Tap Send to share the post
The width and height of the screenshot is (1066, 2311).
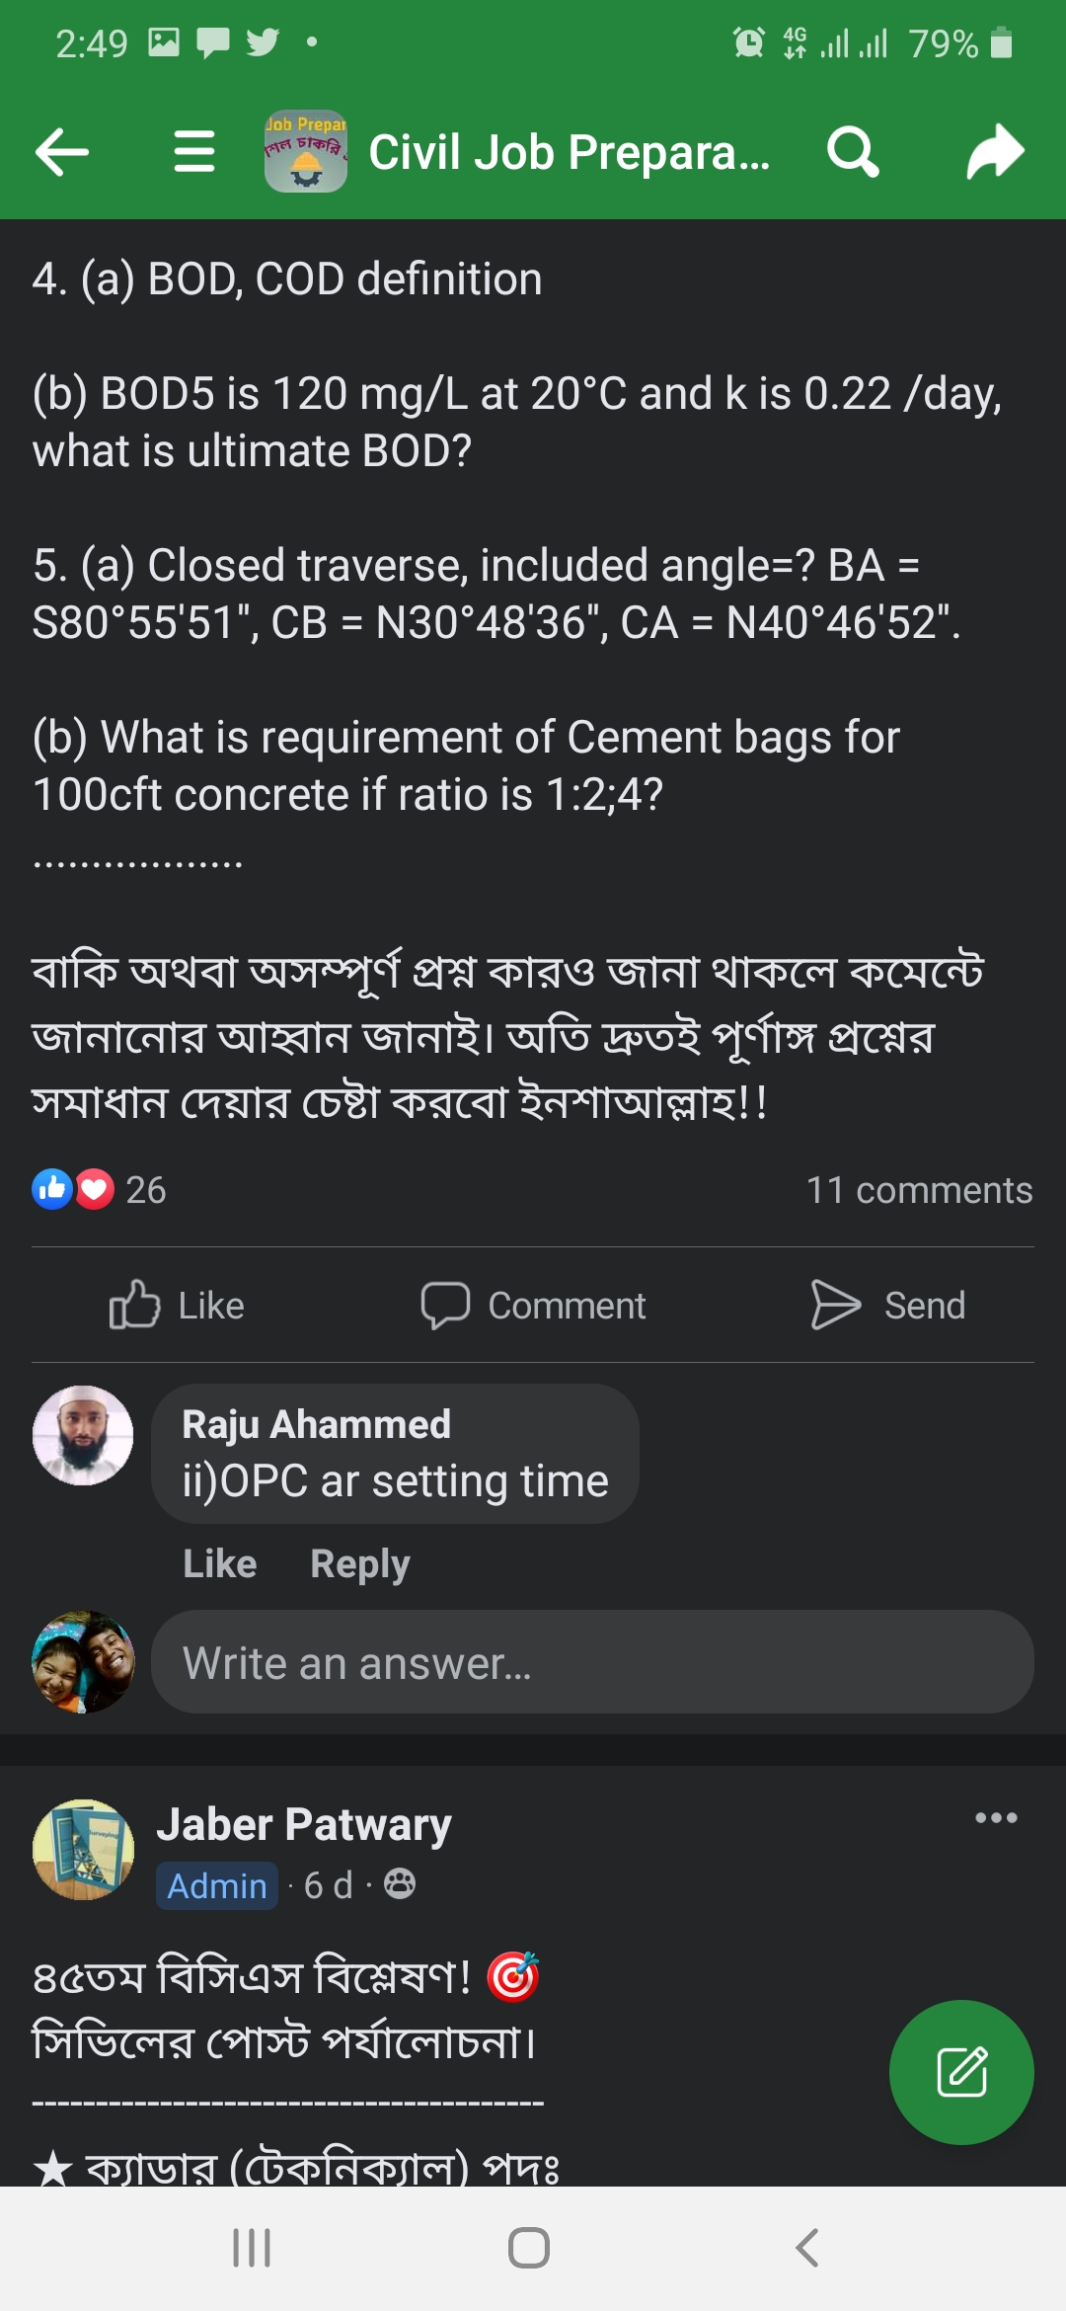(x=888, y=1305)
